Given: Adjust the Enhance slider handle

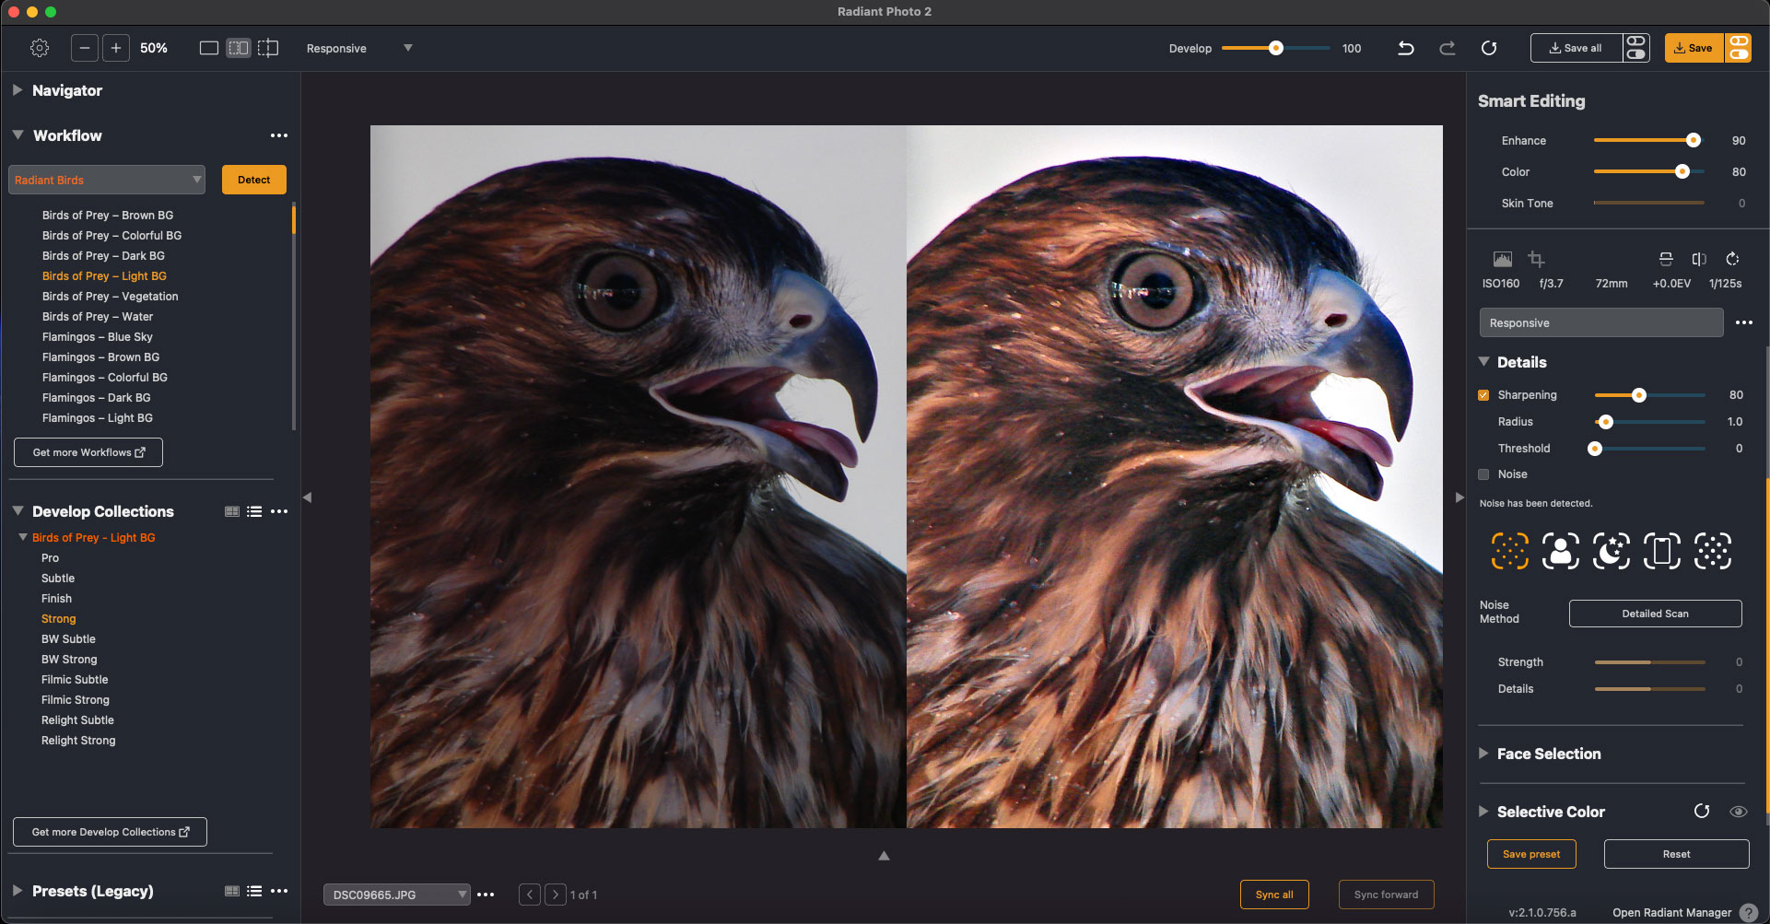Looking at the screenshot, I should pyautogui.click(x=1693, y=141).
